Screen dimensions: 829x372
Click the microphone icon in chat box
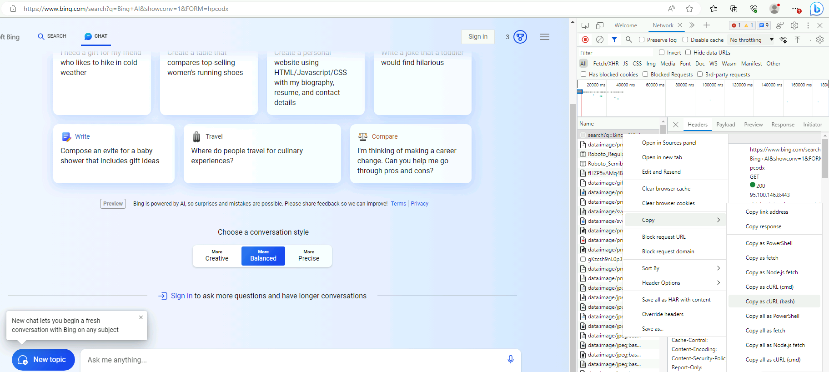(x=510, y=359)
